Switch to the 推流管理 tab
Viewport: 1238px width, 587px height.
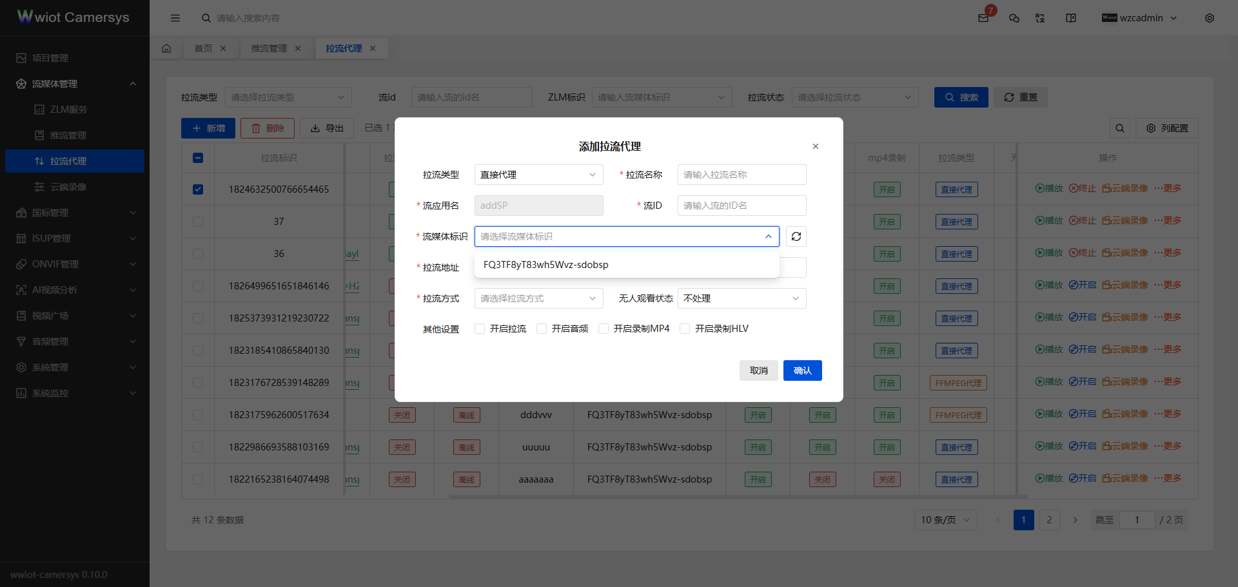click(x=270, y=48)
